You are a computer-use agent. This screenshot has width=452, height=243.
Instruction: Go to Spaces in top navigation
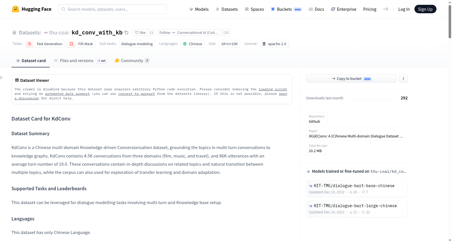click(254, 9)
